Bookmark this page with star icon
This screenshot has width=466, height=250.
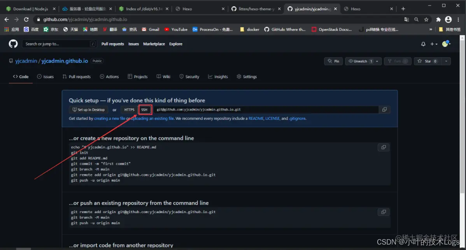426,19
